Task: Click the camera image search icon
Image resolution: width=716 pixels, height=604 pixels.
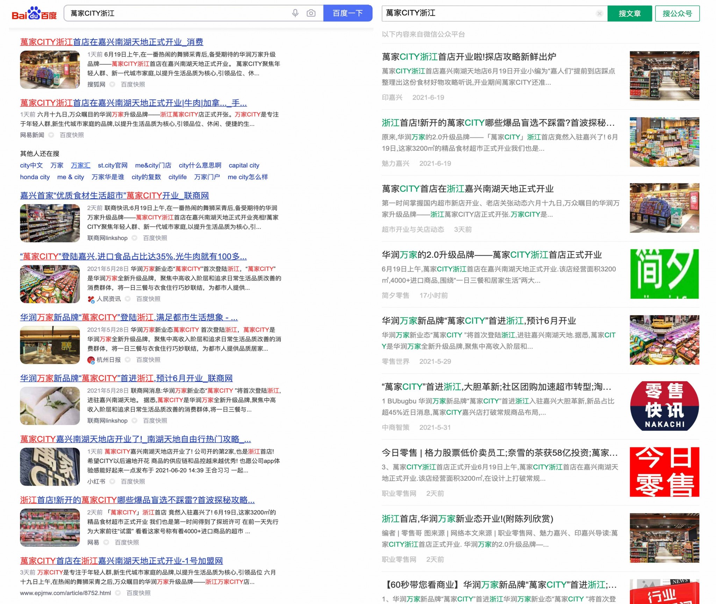Action: pyautogui.click(x=311, y=13)
